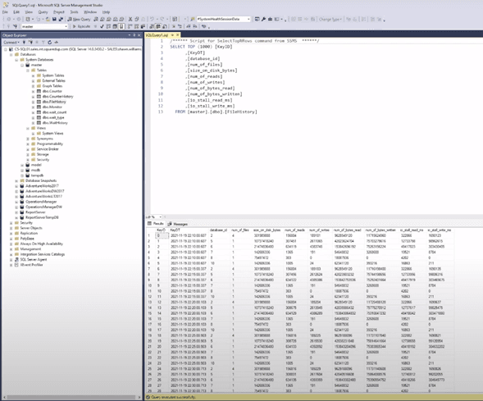Image resolution: width=483 pixels, height=401 pixels.
Task: Select the ReportServerTempDB database
Action: [x=42, y=217]
